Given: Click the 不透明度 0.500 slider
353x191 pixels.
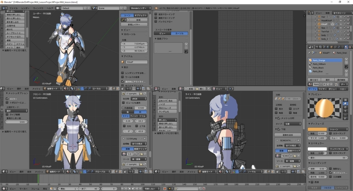Looking at the screenshot, I should point(134,108).
